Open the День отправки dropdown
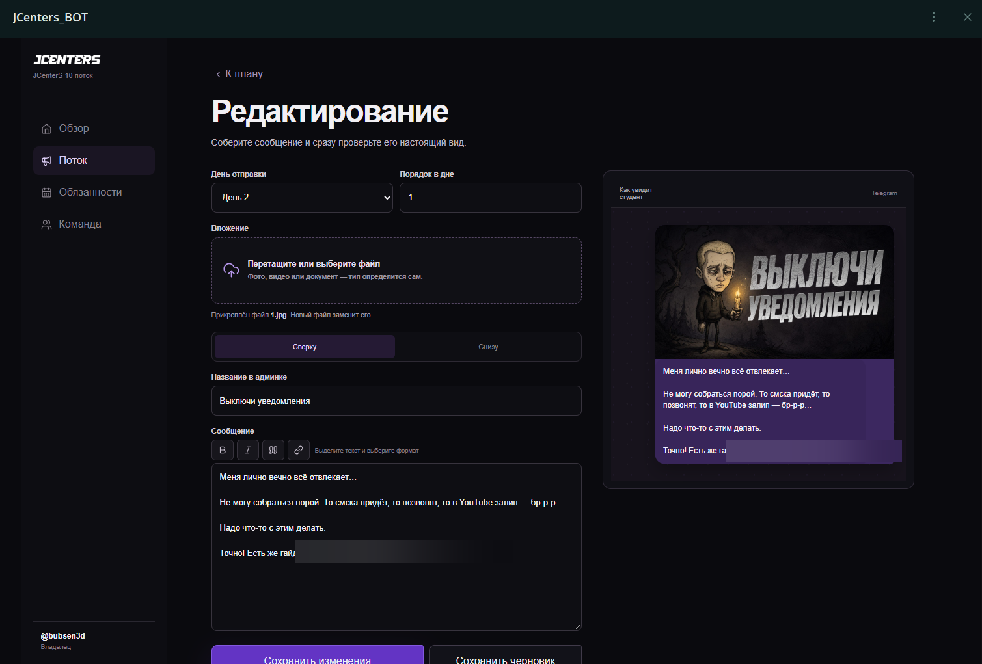The image size is (982, 664). pyautogui.click(x=302, y=198)
